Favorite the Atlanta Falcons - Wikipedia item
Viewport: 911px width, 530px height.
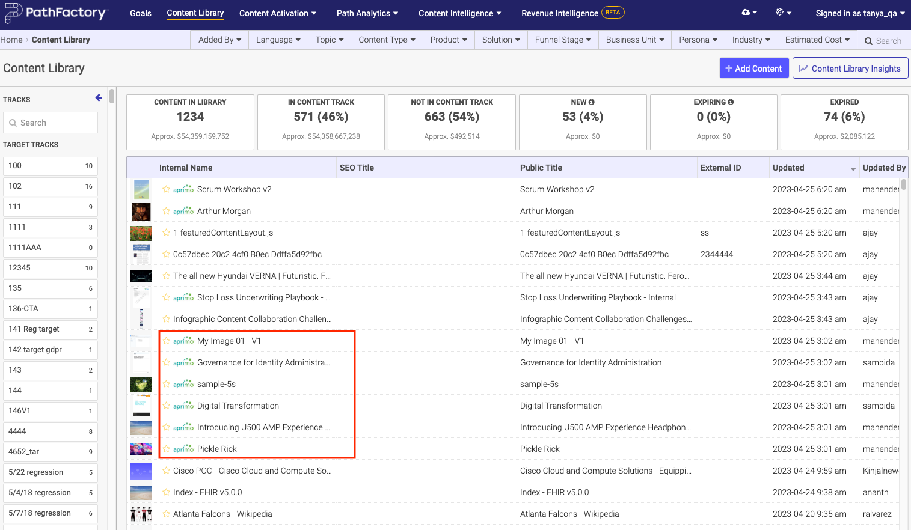point(166,514)
